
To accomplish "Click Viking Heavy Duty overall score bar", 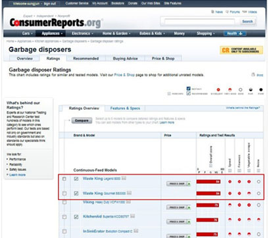I will [208, 205].
